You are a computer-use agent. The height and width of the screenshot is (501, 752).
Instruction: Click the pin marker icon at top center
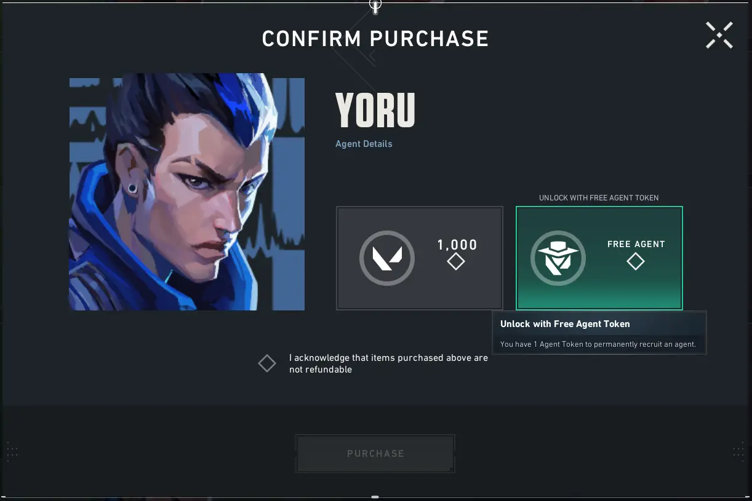coord(375,6)
